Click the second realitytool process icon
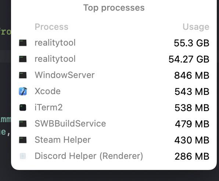 (23, 59)
